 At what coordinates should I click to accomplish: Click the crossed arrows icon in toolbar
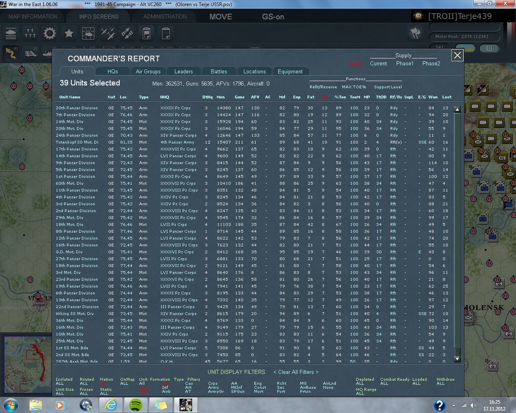coord(127,33)
